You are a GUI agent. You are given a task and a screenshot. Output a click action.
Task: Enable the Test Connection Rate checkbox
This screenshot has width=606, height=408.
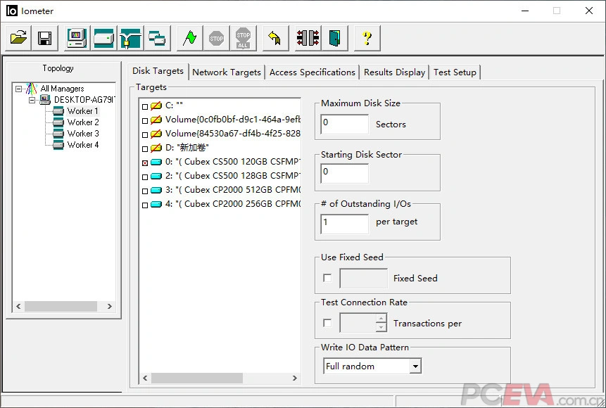(x=327, y=323)
